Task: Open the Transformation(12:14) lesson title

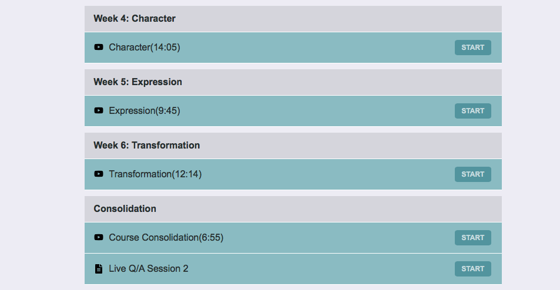Action: (x=155, y=174)
